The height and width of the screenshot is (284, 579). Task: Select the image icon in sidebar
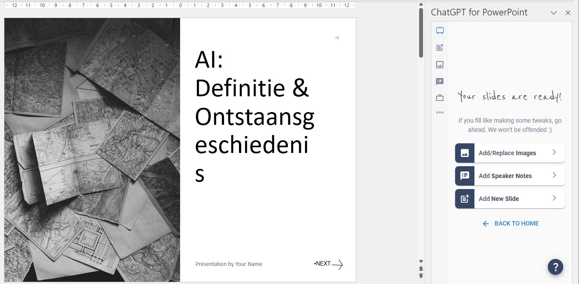click(440, 65)
